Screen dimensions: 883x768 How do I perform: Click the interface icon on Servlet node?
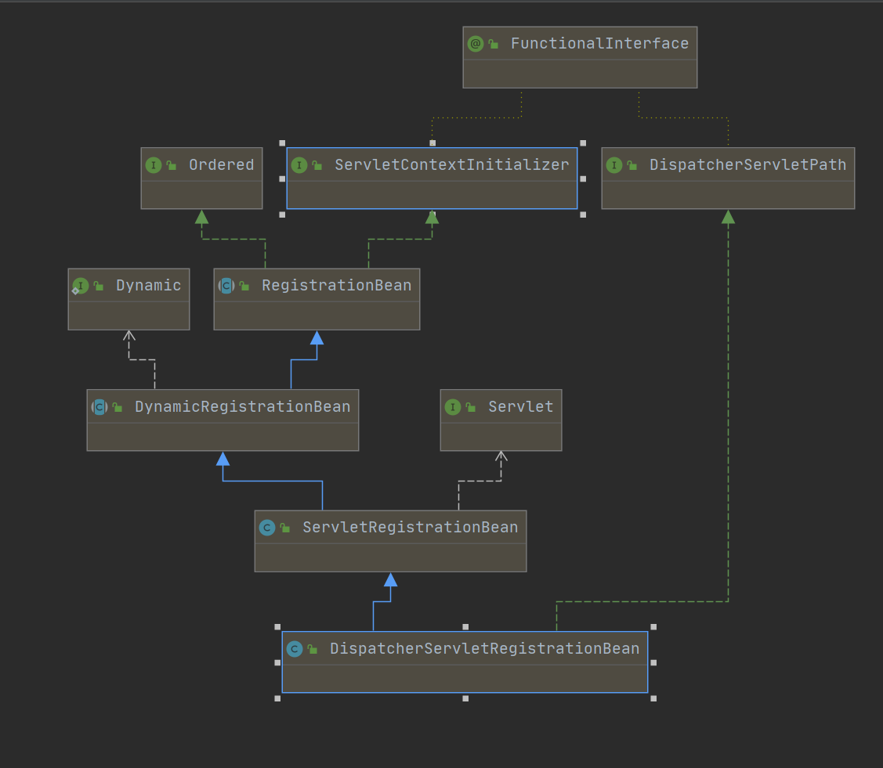454,406
